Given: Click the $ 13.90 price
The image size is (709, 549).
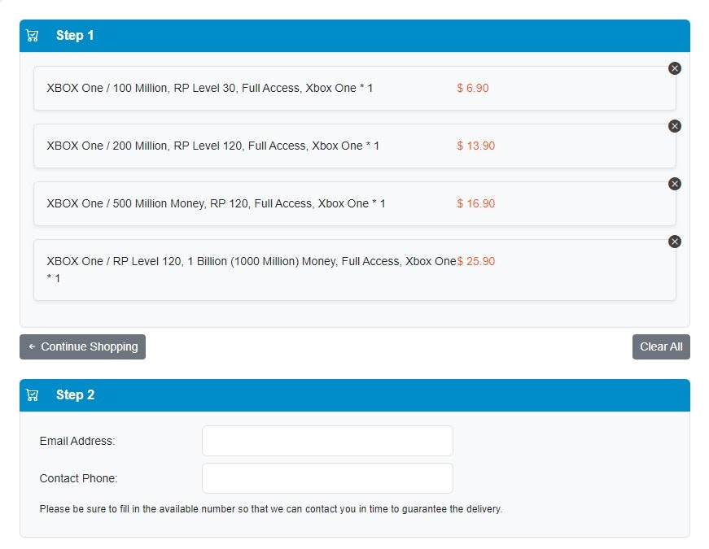Looking at the screenshot, I should (475, 146).
